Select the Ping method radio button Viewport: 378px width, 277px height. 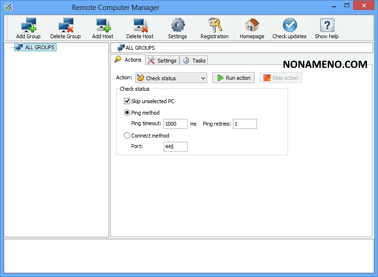(127, 113)
